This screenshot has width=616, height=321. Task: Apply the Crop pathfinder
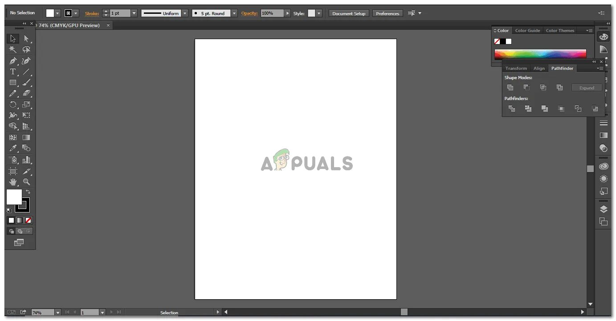[x=561, y=108]
